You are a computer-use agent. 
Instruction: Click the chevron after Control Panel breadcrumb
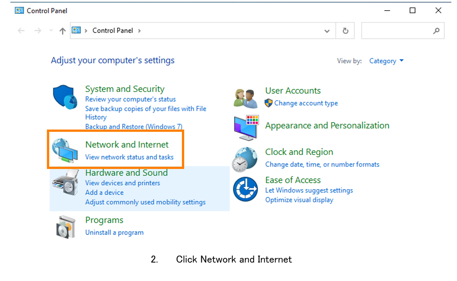click(x=139, y=31)
